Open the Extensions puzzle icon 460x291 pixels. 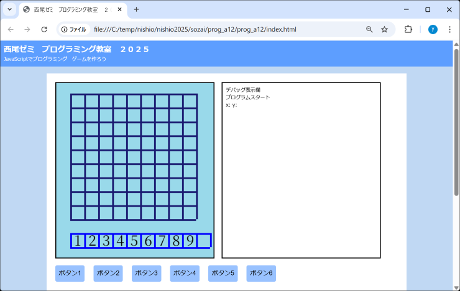pos(408,29)
